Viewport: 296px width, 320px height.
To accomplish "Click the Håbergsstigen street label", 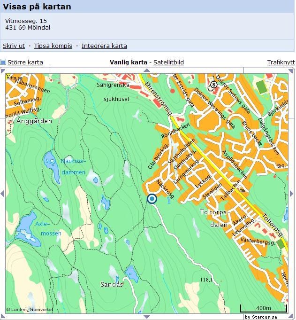I will point(32,86).
